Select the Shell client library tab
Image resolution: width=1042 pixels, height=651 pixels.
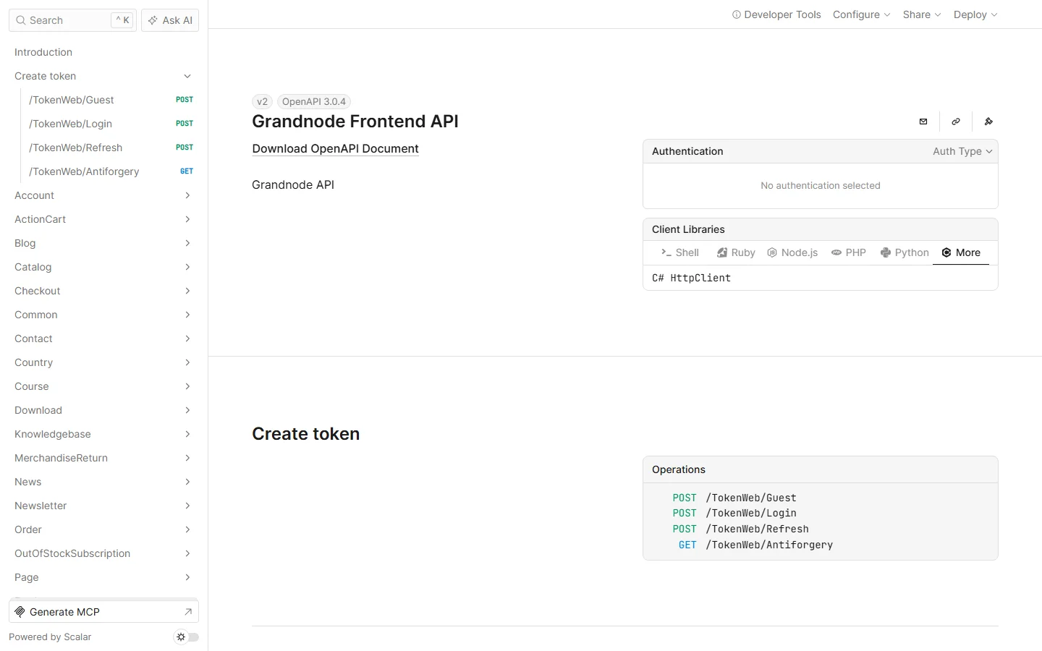(679, 252)
